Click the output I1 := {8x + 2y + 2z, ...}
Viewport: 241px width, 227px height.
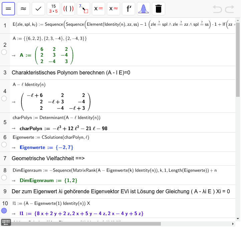point(81,213)
